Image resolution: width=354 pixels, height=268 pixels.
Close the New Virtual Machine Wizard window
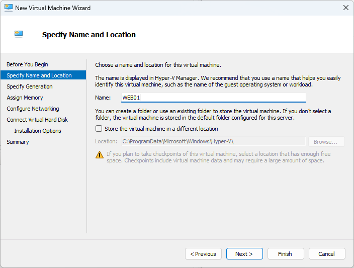(x=345, y=8)
